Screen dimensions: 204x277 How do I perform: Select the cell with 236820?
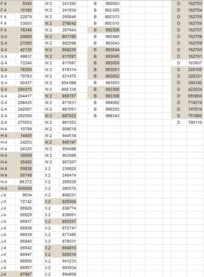[68, 169]
